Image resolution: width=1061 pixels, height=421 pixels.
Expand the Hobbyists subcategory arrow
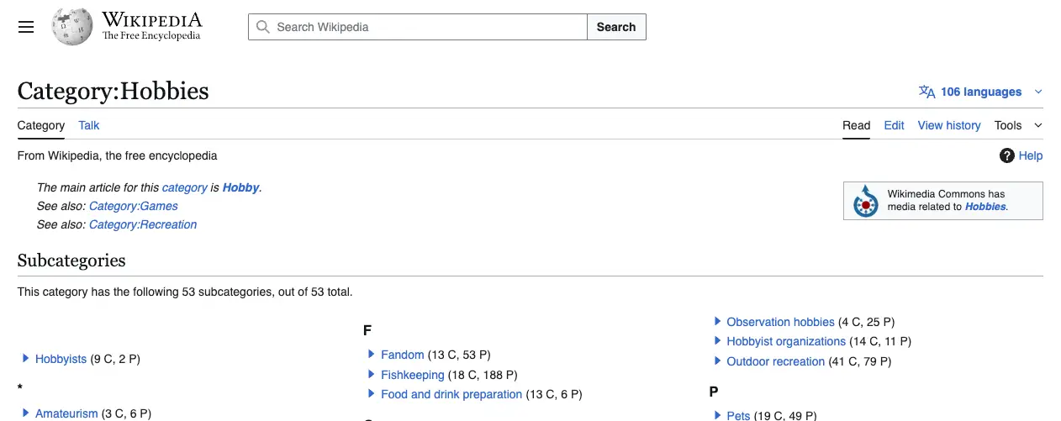[26, 359]
